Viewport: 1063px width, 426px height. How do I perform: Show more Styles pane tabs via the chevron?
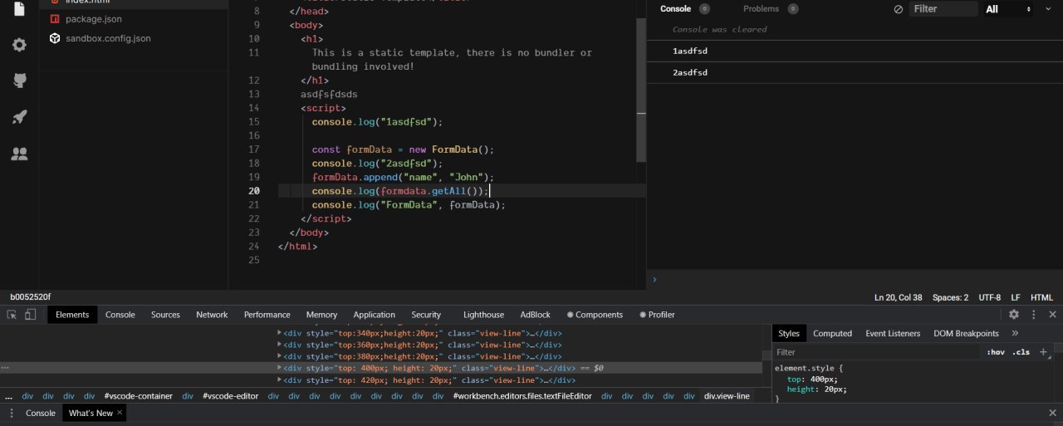click(x=1015, y=333)
